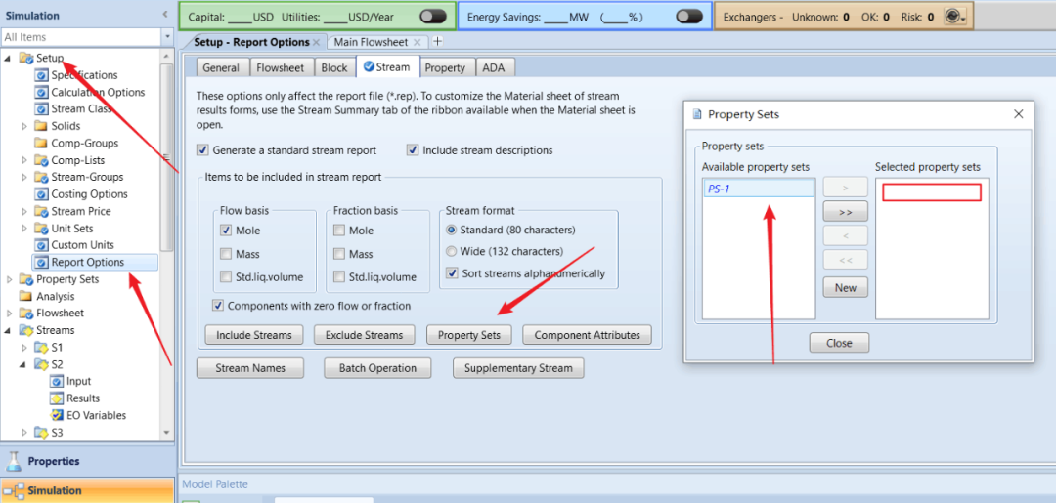Click the Comp-Lists folder icon
The width and height of the screenshot is (1056, 503).
[x=41, y=160]
